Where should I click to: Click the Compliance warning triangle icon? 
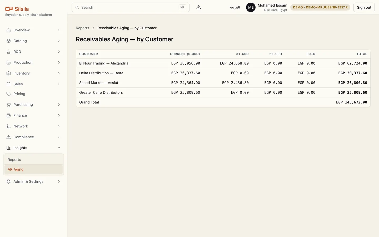[x=8, y=137]
